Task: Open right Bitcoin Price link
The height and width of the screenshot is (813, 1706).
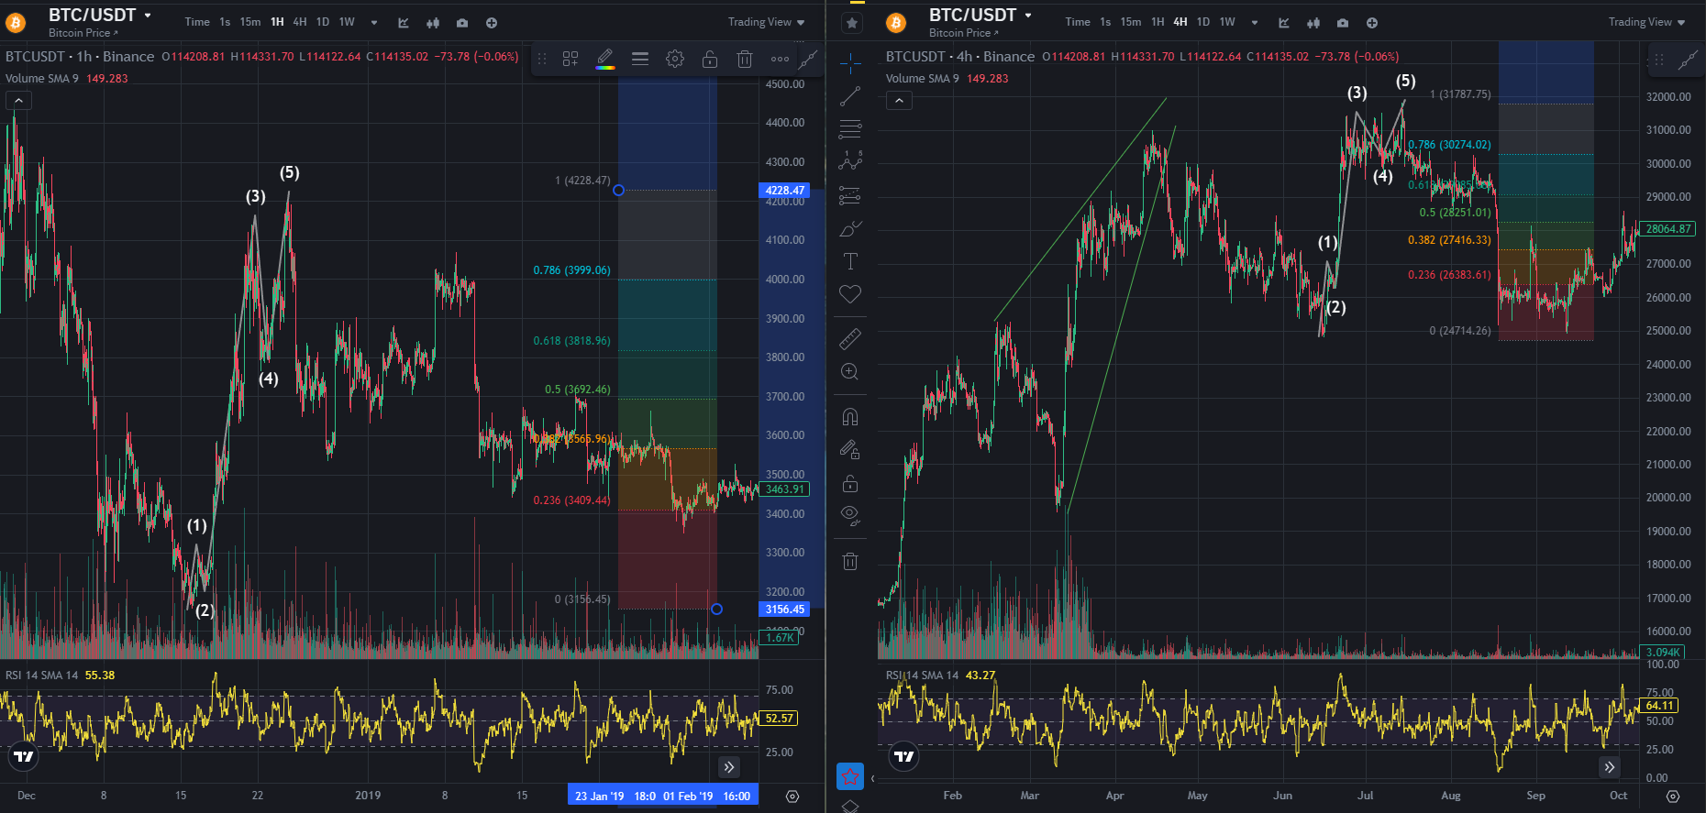Action: (x=963, y=33)
